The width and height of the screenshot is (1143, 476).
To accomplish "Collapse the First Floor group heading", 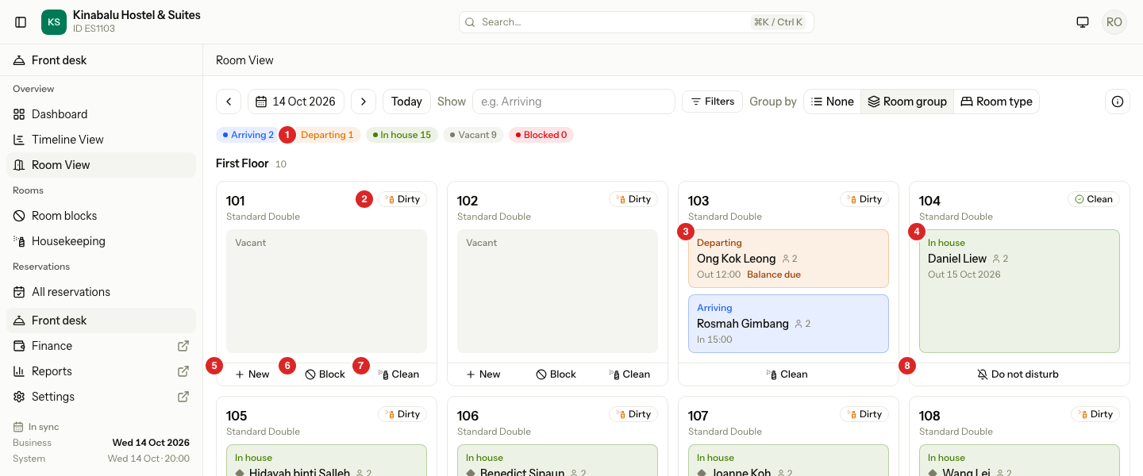I will (x=242, y=163).
